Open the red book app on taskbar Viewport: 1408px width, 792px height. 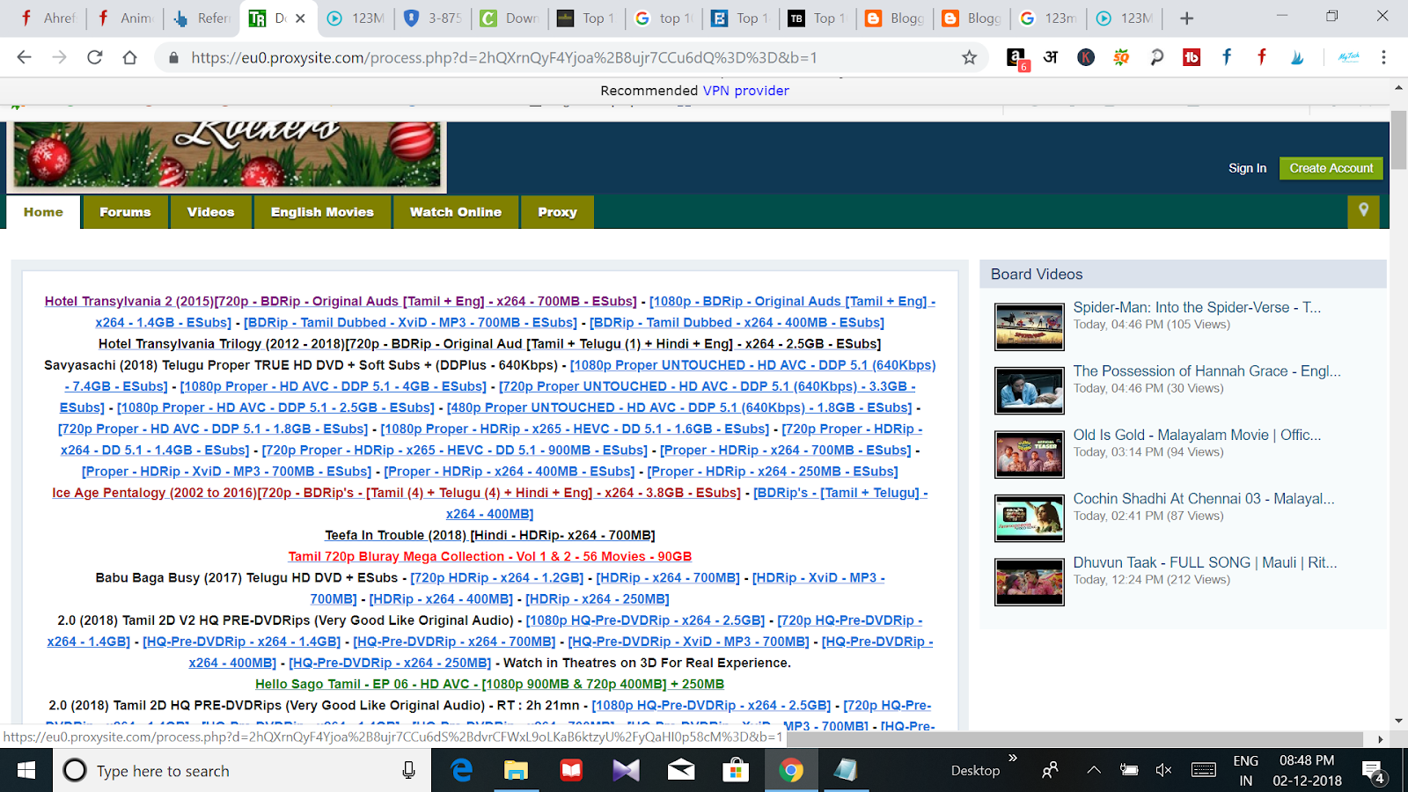pyautogui.click(x=571, y=771)
